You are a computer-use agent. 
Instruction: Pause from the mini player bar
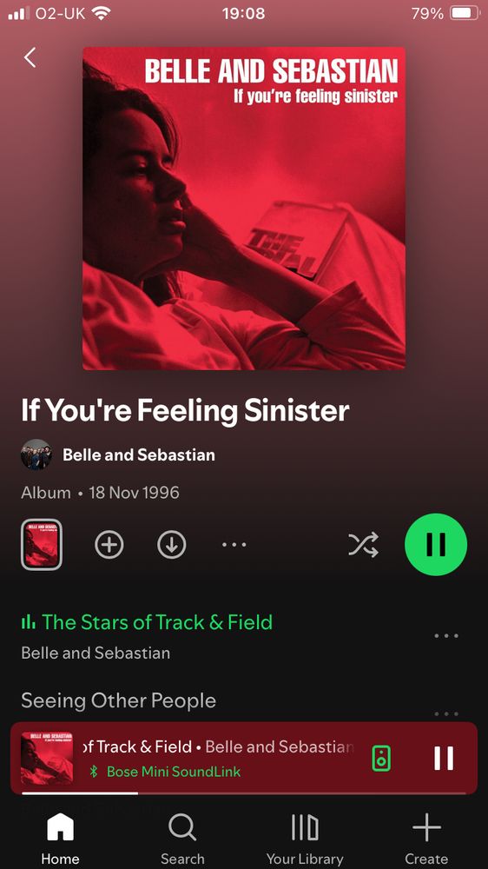pyautogui.click(x=444, y=758)
